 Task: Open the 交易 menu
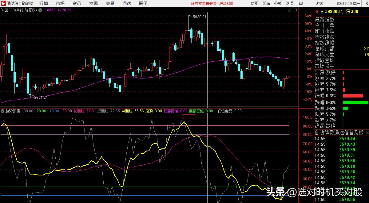110,3
